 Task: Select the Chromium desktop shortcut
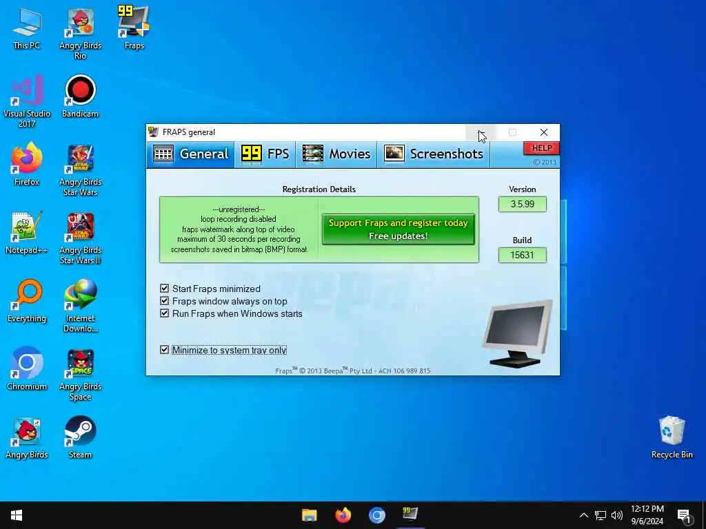pyautogui.click(x=27, y=369)
